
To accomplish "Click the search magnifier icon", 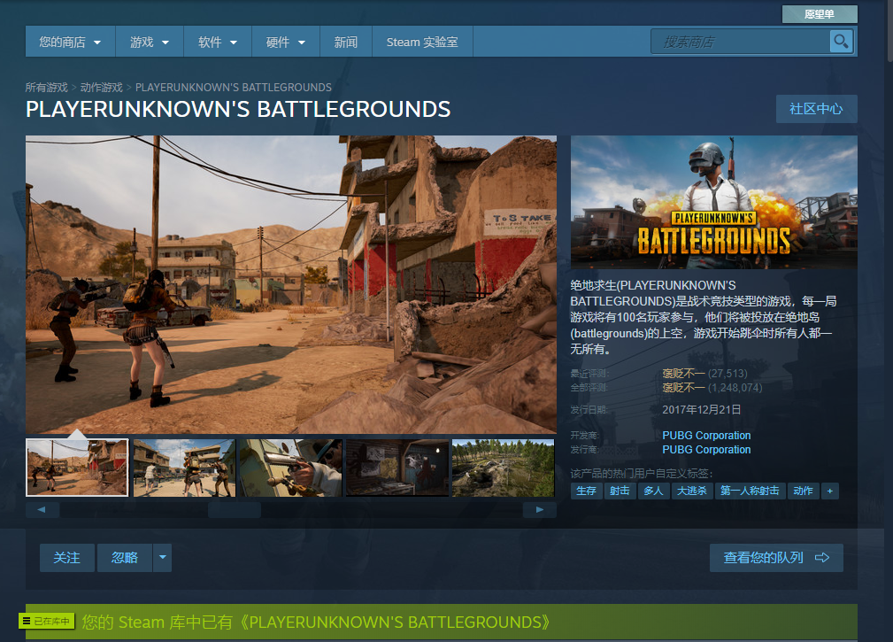I will pos(840,42).
